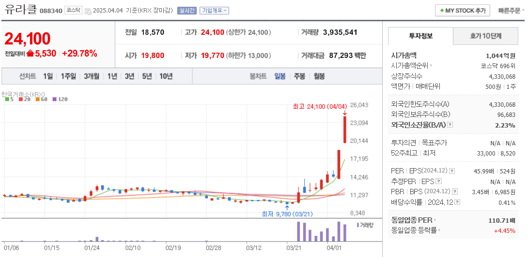Click the 동일업종 PER value 110.71배
The height and width of the screenshot is (257, 528).
502,221
